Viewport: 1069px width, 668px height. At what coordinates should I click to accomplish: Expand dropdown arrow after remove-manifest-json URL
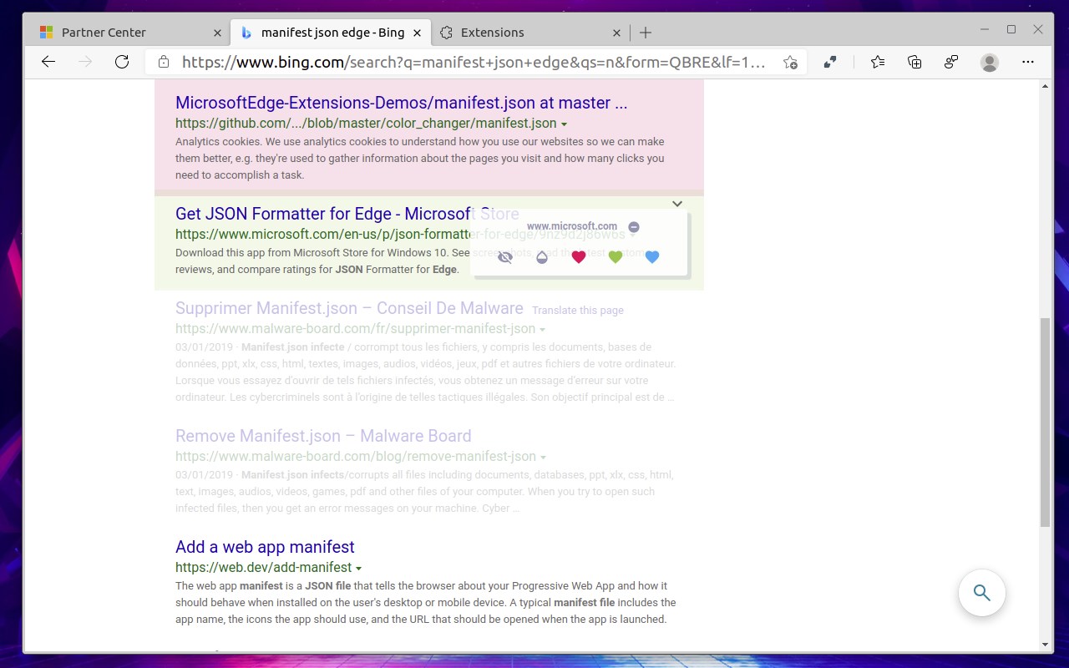(x=544, y=458)
